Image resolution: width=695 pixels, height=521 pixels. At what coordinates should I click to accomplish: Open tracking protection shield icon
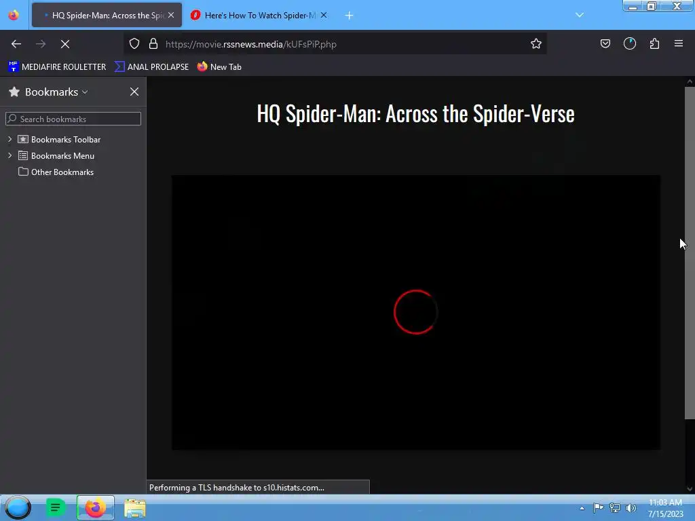(134, 43)
